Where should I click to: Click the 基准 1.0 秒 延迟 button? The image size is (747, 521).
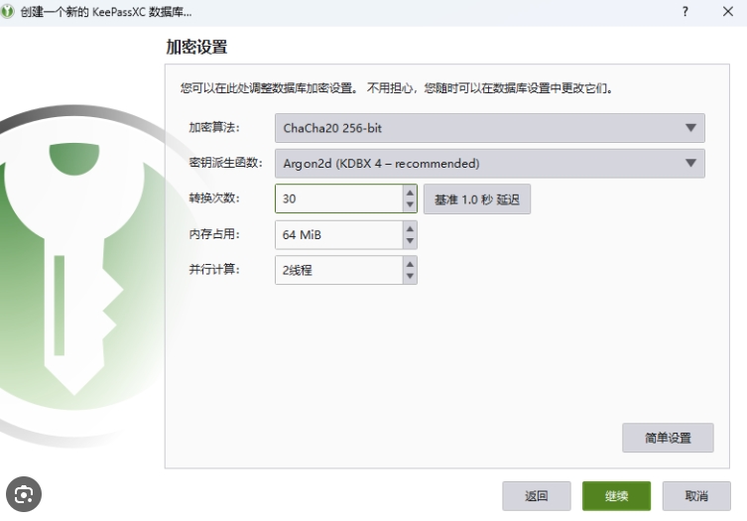coord(477,199)
